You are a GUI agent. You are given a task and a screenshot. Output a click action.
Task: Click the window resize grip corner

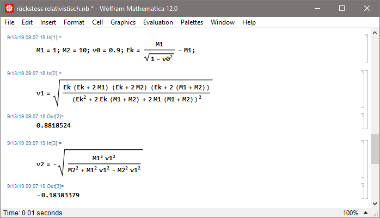coord(375,213)
